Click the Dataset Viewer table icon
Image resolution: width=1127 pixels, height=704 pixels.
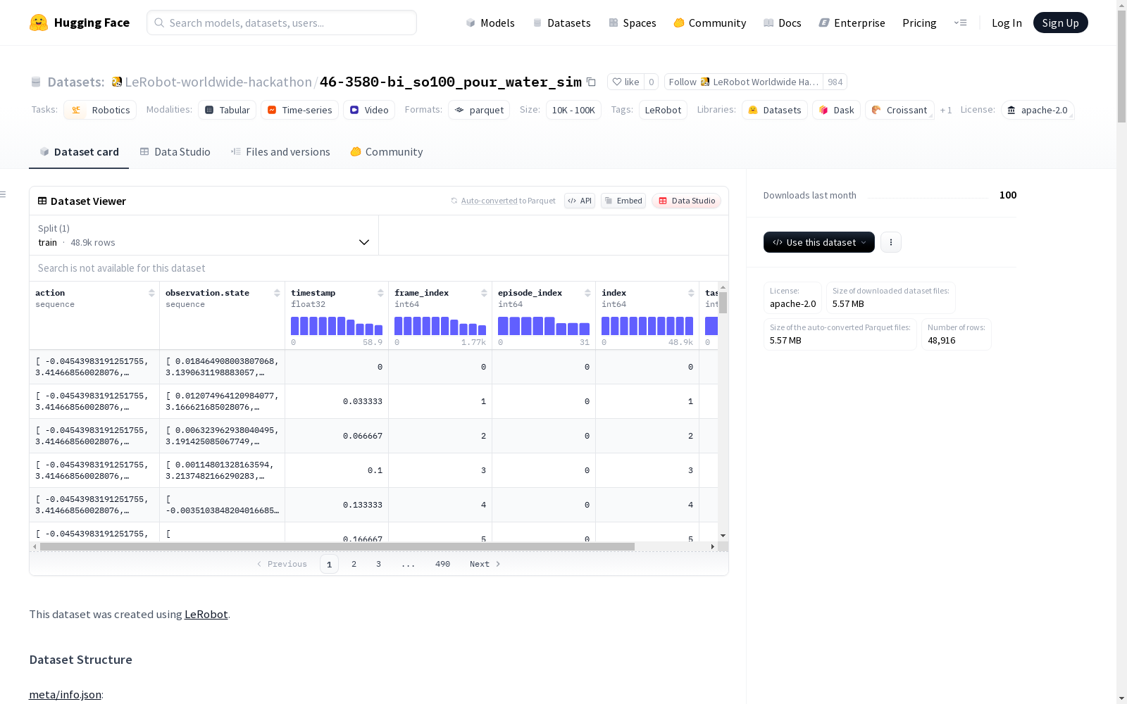tap(42, 201)
